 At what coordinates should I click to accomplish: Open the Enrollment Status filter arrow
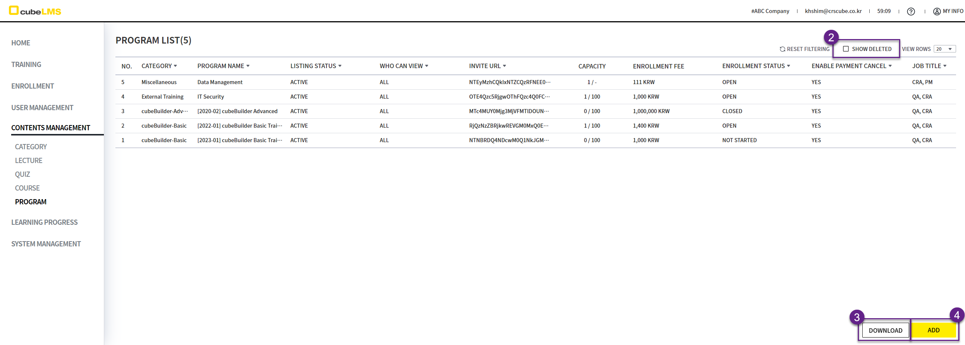pos(788,66)
